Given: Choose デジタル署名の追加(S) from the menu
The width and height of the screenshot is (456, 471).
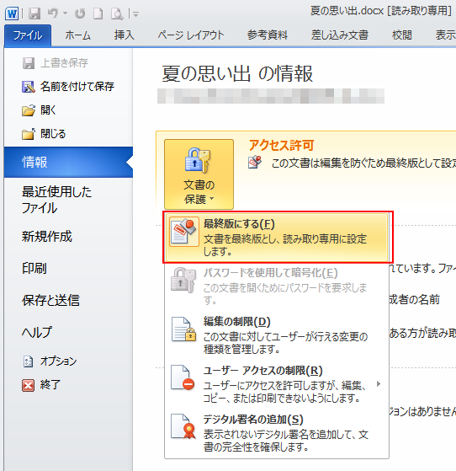Looking at the screenshot, I should (277, 433).
